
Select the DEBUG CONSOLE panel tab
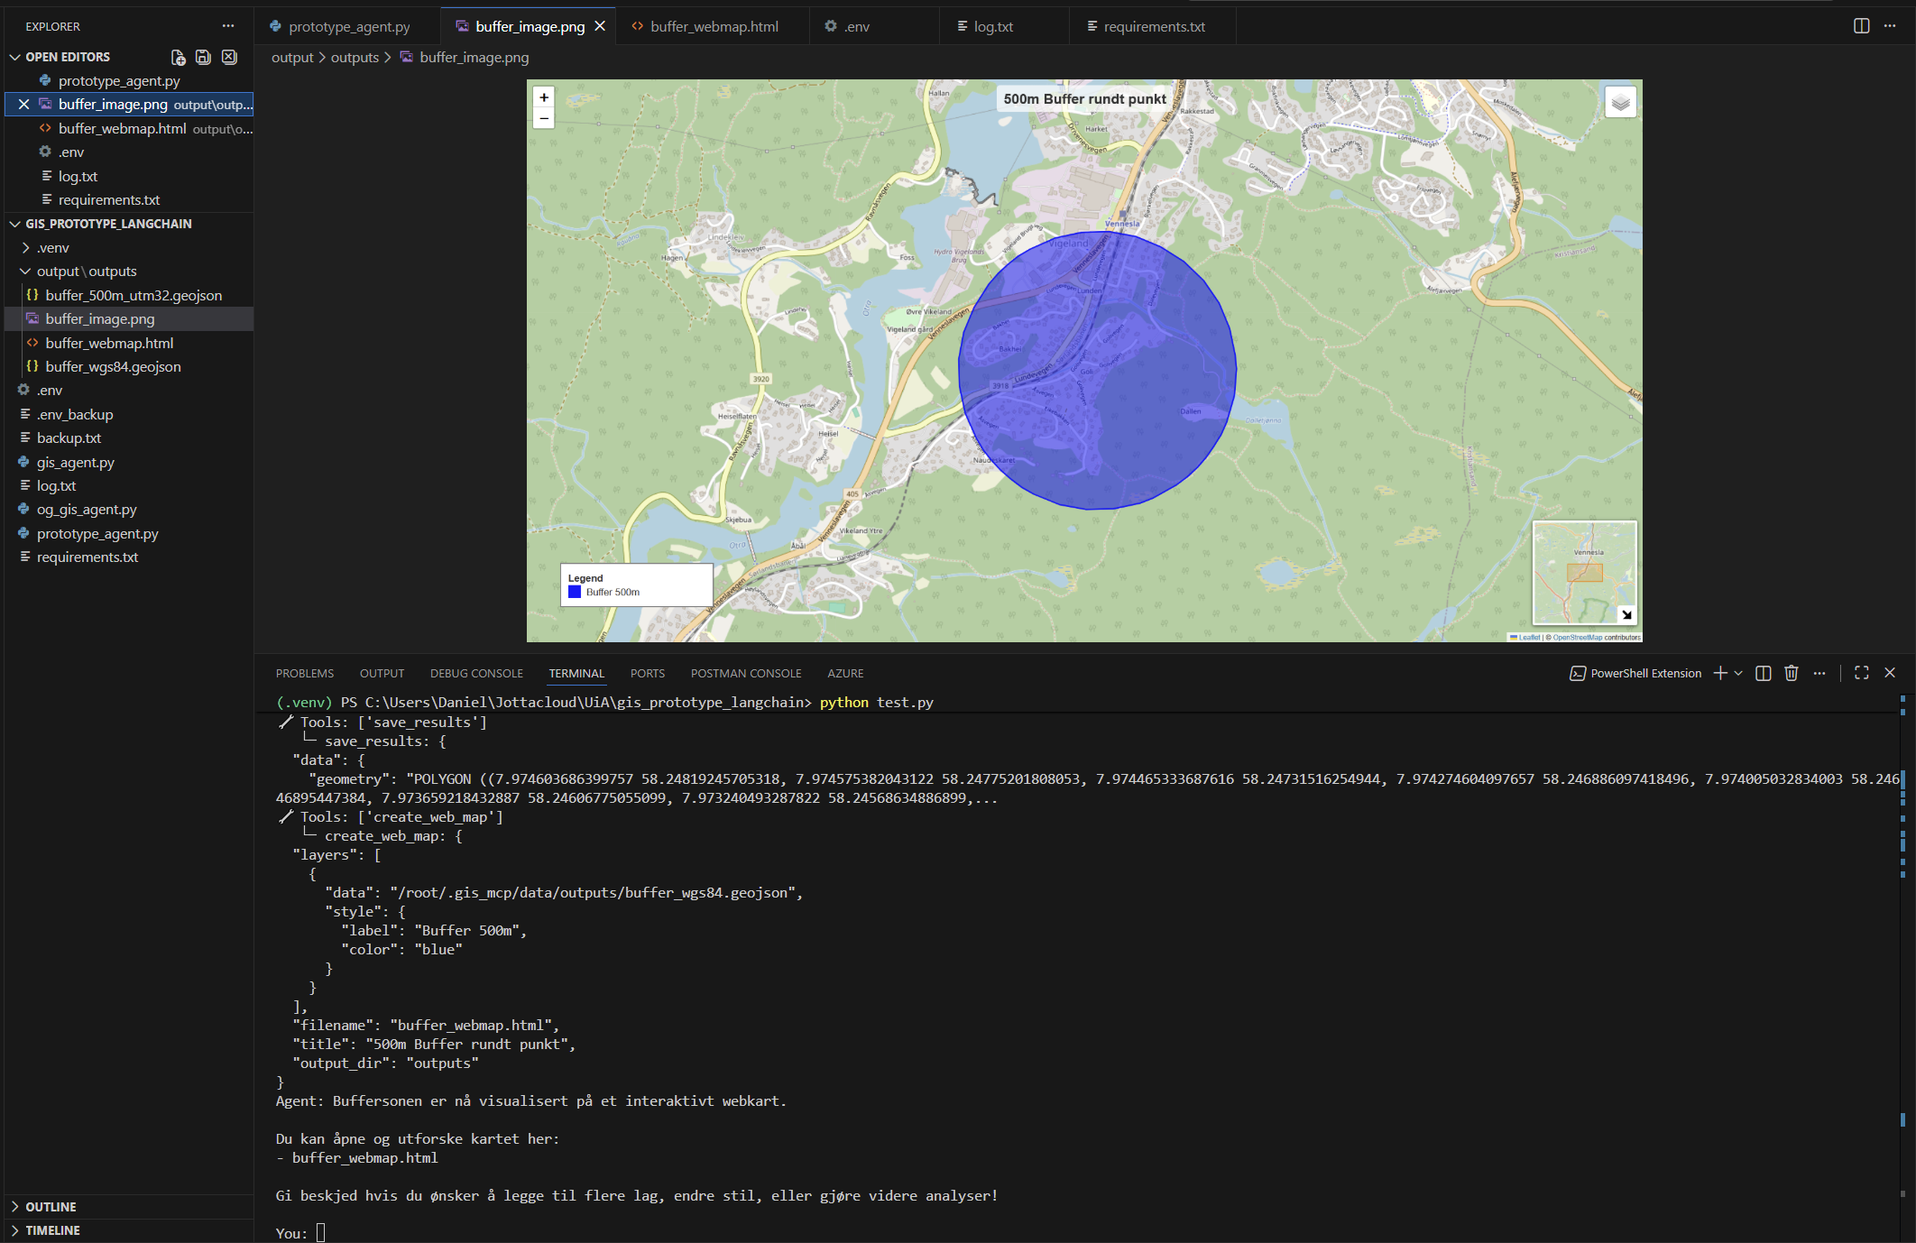point(476,673)
